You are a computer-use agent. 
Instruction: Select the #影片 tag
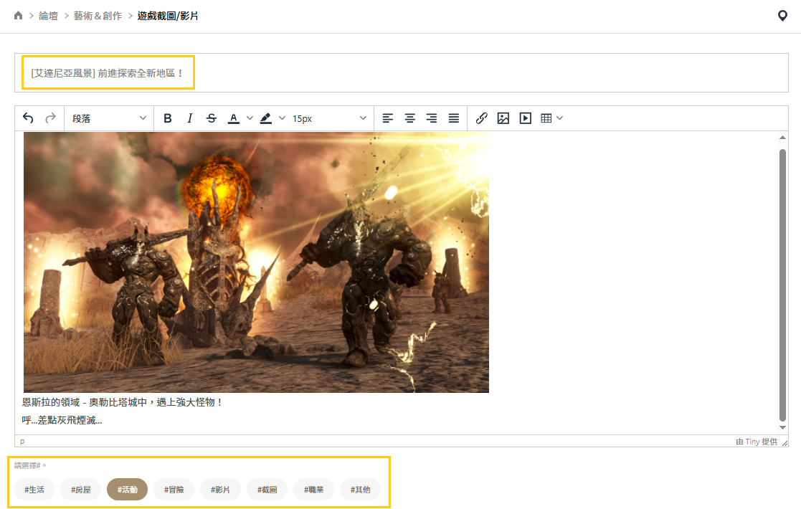220,490
